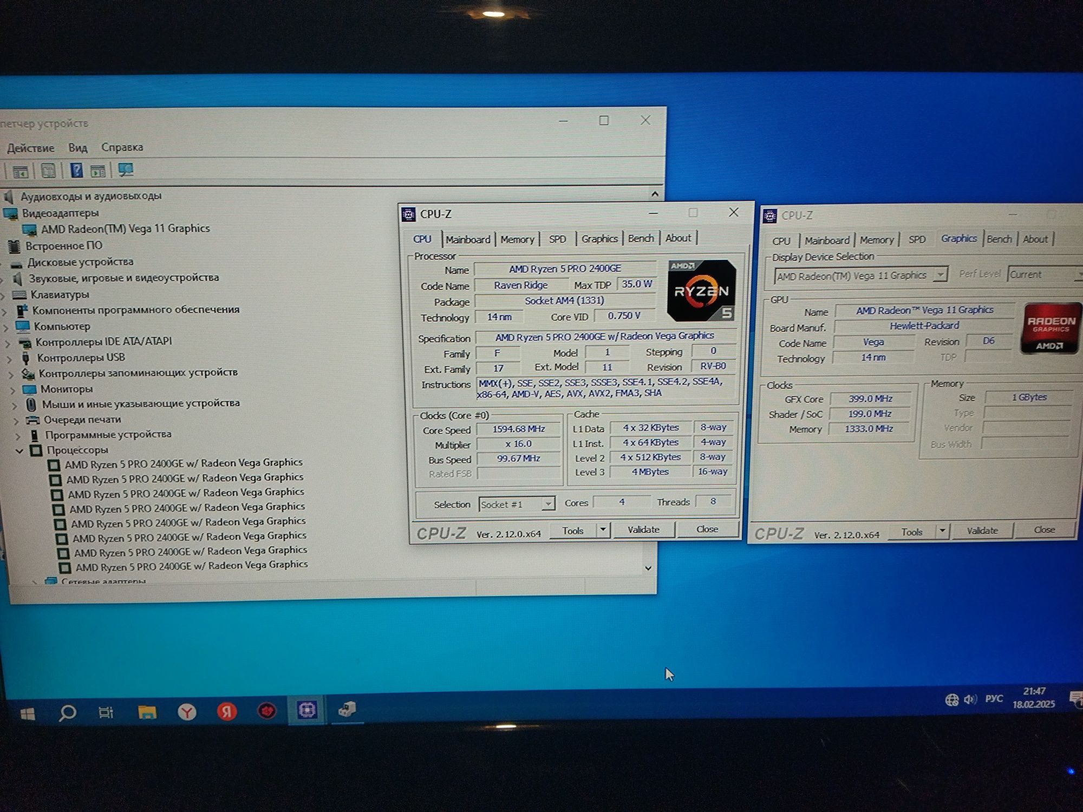Click Device Manager show/hide console tree icon
1083x812 pixels.
(20, 172)
